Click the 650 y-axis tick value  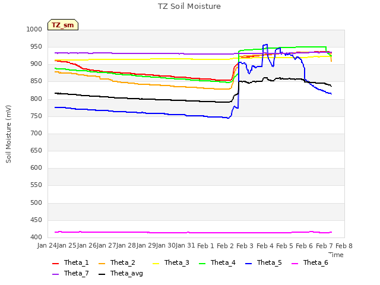point(36,150)
